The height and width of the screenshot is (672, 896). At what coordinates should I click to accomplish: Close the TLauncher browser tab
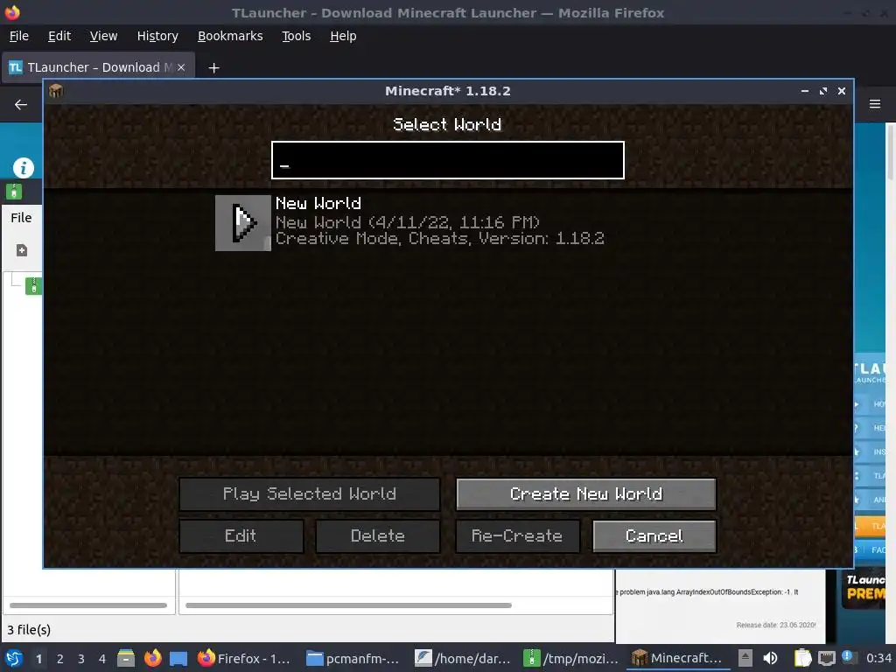pyautogui.click(x=181, y=67)
